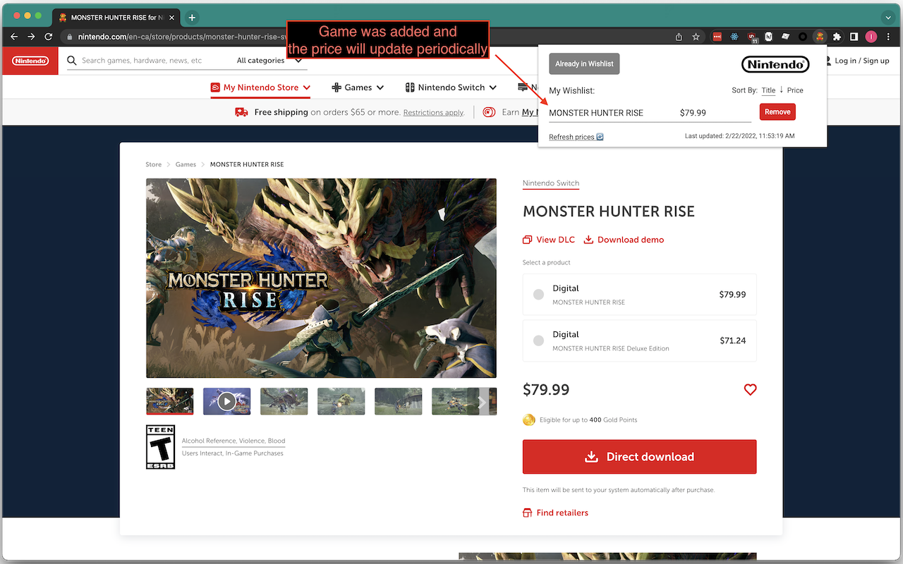This screenshot has height=564, width=903.
Task: Click the tab search chevron button
Action: pos(888,17)
